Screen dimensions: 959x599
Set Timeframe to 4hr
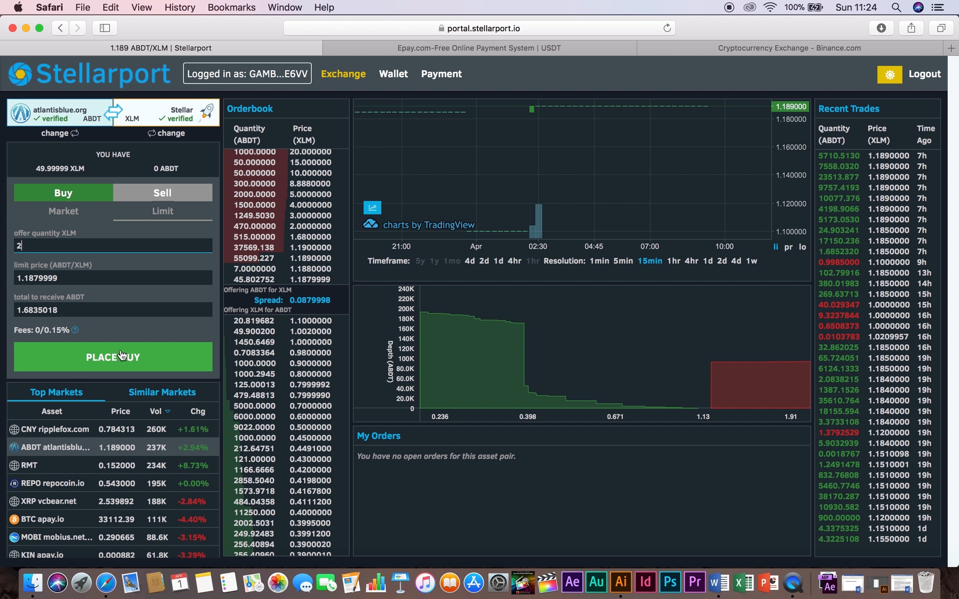514,261
